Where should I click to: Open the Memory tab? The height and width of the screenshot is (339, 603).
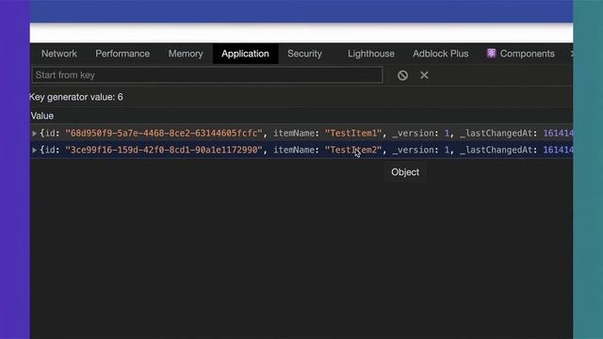coord(186,54)
